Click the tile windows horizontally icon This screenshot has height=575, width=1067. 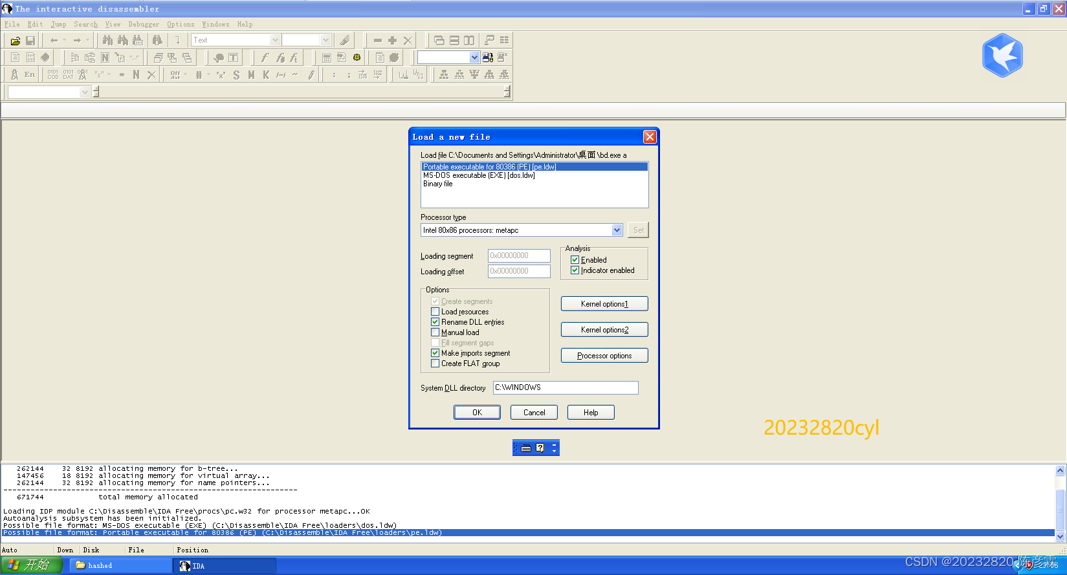454,40
